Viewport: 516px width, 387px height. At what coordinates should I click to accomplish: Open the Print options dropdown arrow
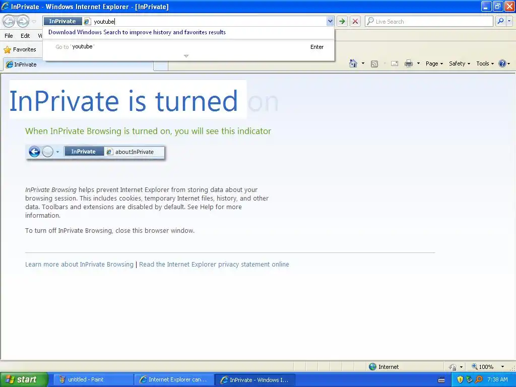pos(418,63)
